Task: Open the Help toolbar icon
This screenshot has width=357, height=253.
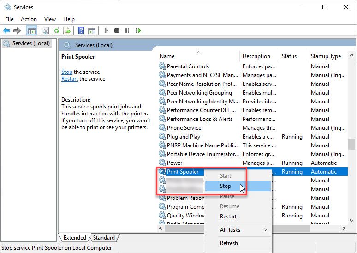Action: click(81, 30)
